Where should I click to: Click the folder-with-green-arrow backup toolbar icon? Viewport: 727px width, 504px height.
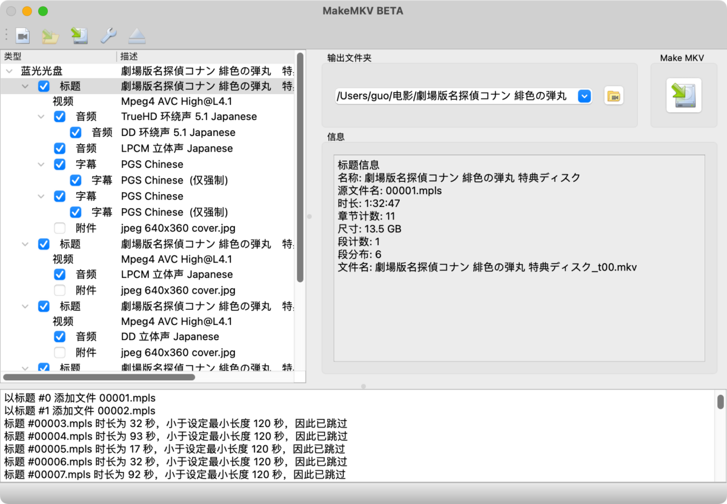pyautogui.click(x=50, y=36)
